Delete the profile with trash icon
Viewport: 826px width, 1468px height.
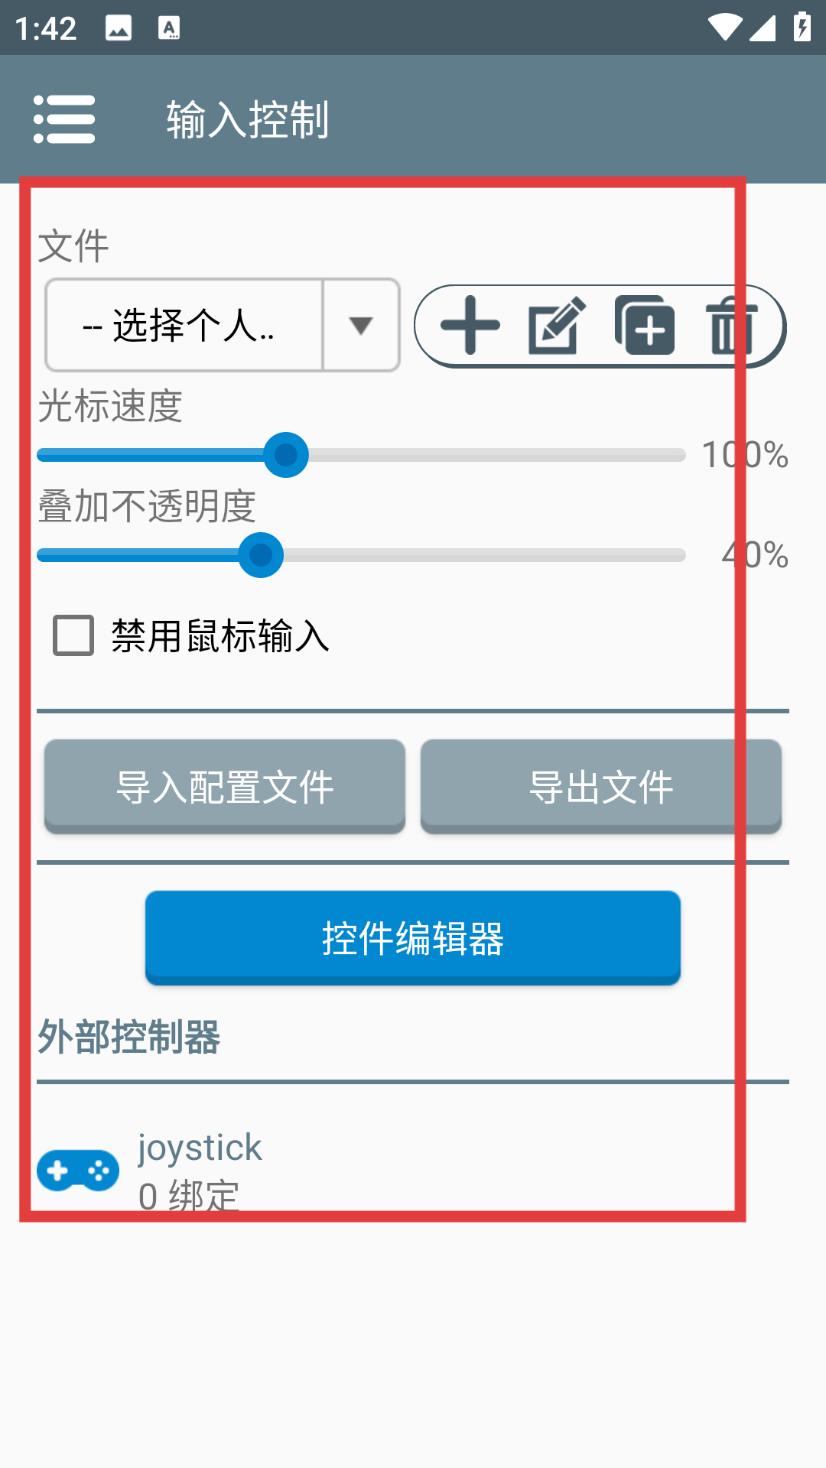730,326
